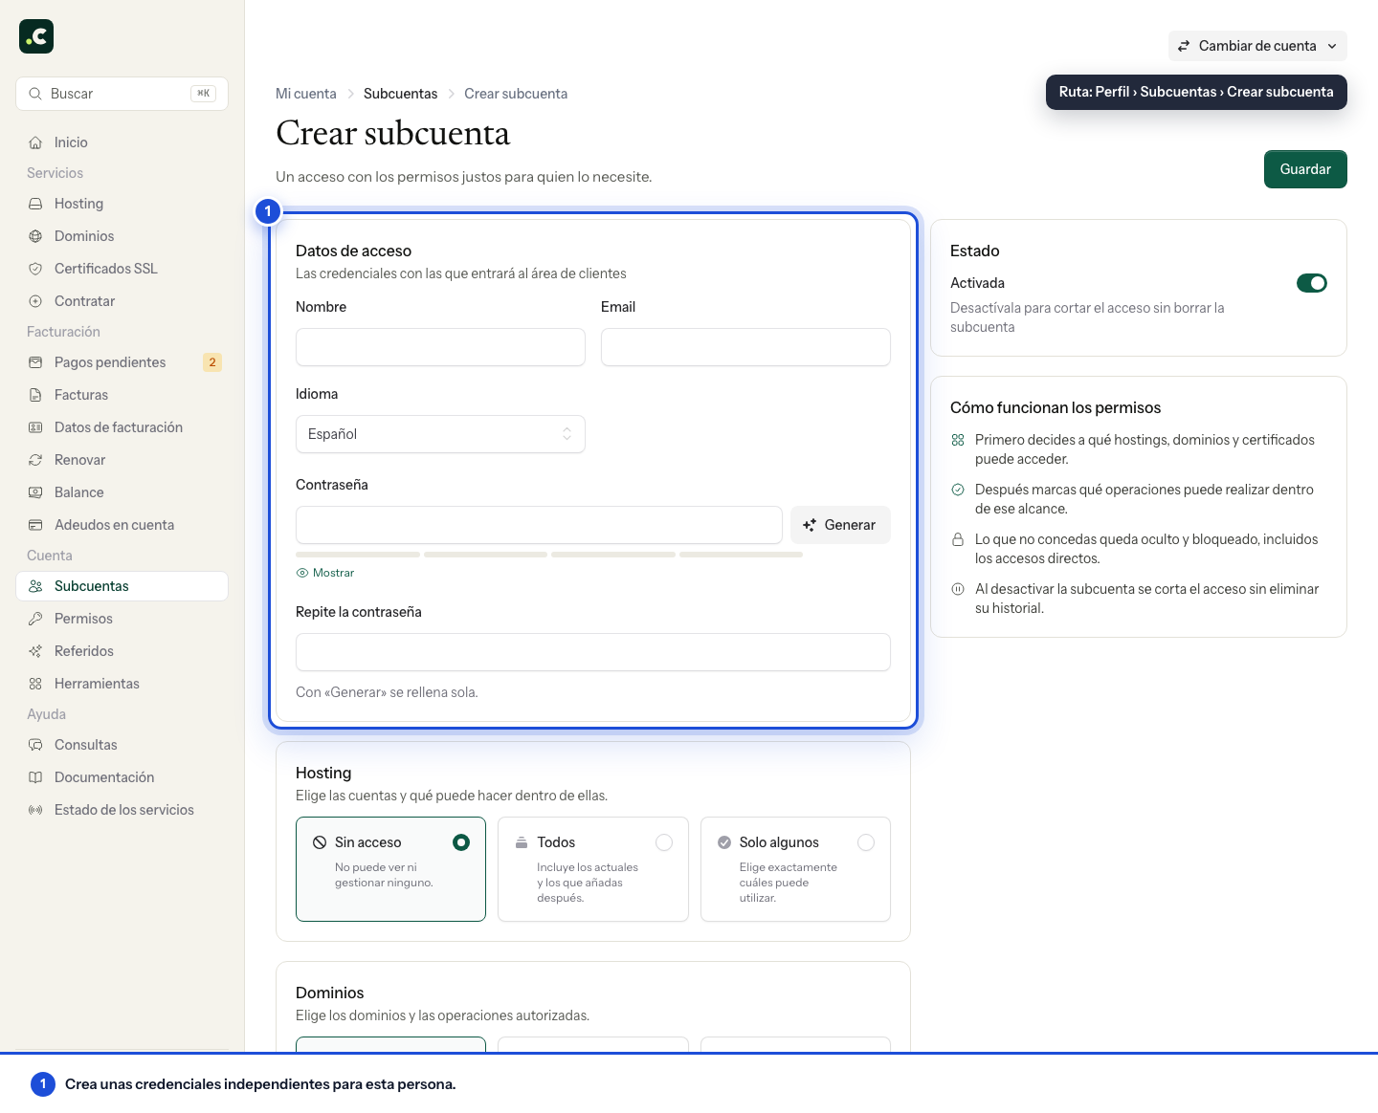This screenshot has width=1378, height=1113.
Task: Open Herramientas in the sidebar
Action: tap(122, 684)
